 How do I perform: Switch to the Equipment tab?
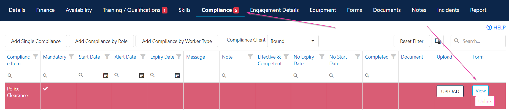(323, 10)
